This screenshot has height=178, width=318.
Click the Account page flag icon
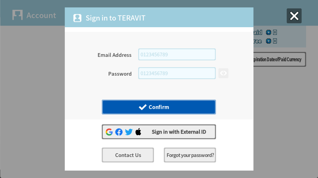click(17, 15)
